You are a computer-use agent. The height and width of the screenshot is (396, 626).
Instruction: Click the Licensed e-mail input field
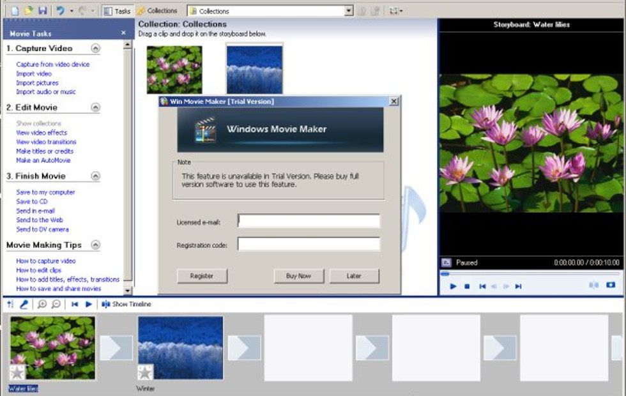click(x=309, y=221)
